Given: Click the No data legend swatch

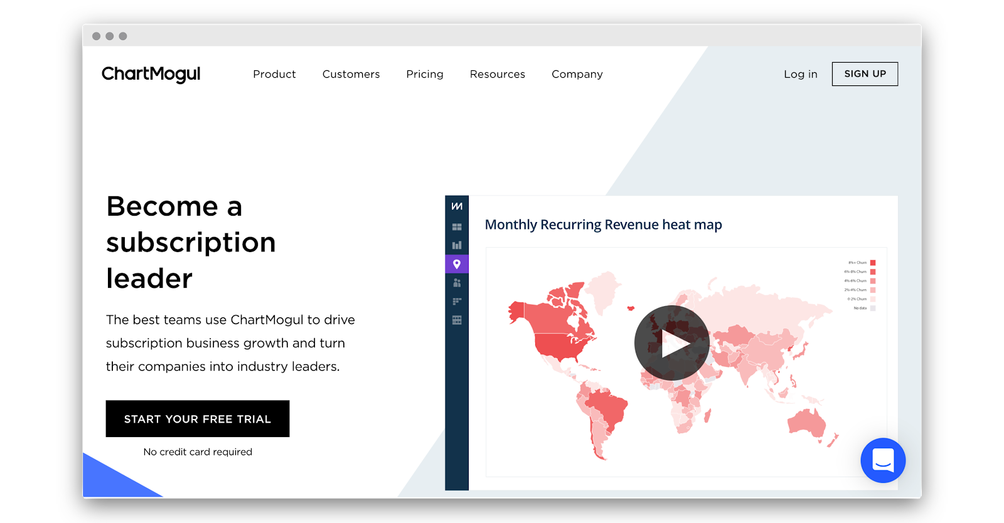Looking at the screenshot, I should [x=873, y=308].
